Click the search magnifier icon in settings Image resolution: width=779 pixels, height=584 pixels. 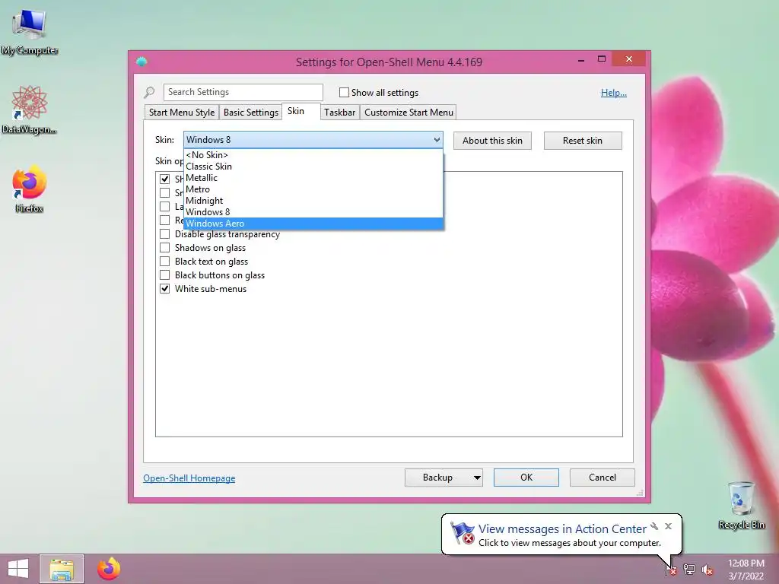click(x=150, y=92)
